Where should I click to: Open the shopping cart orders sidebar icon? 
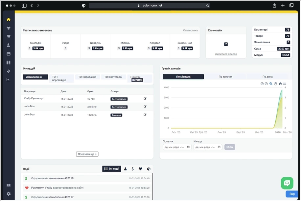click(x=9, y=37)
